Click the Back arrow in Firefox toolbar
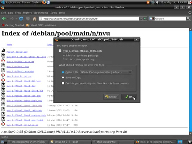192x144 pixels. (x=4, y=18)
